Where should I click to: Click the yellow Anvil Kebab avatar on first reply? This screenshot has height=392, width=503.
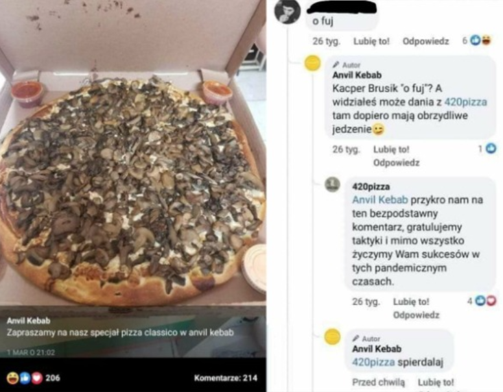pos(312,63)
